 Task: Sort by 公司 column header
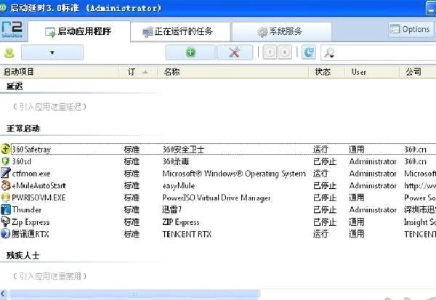click(418, 72)
